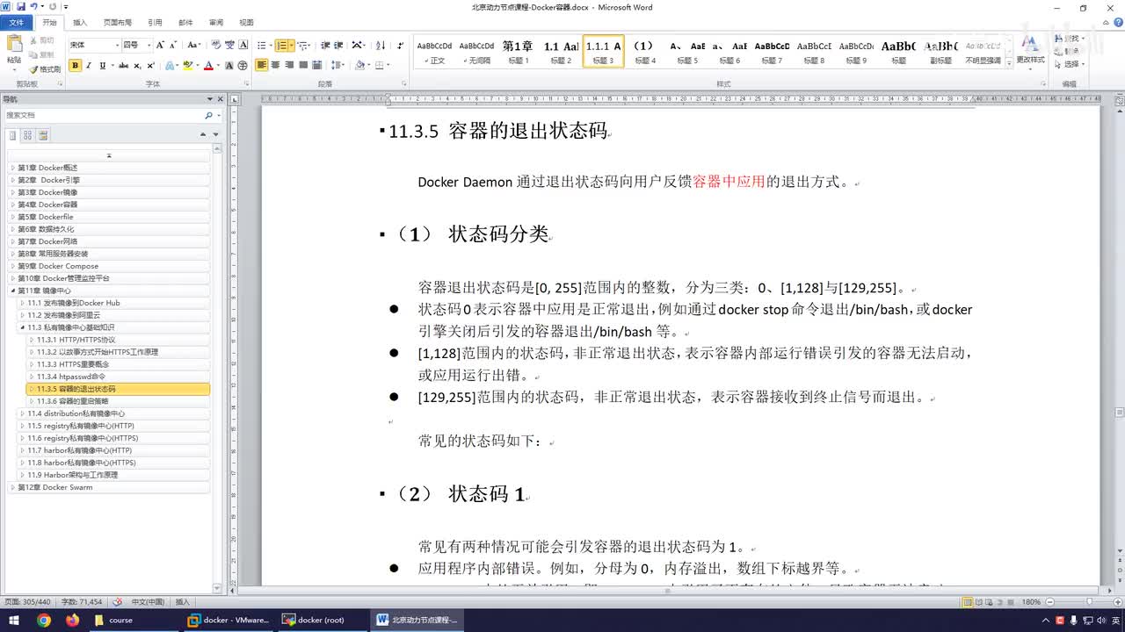Viewport: 1125px width, 632px height.
Task: Collapse the 11.3 私有镜像中心基础知识 section
Action: [x=22, y=327]
